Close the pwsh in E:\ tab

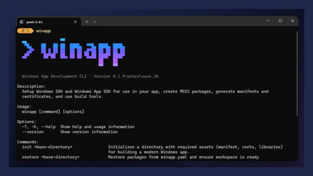click(75, 22)
